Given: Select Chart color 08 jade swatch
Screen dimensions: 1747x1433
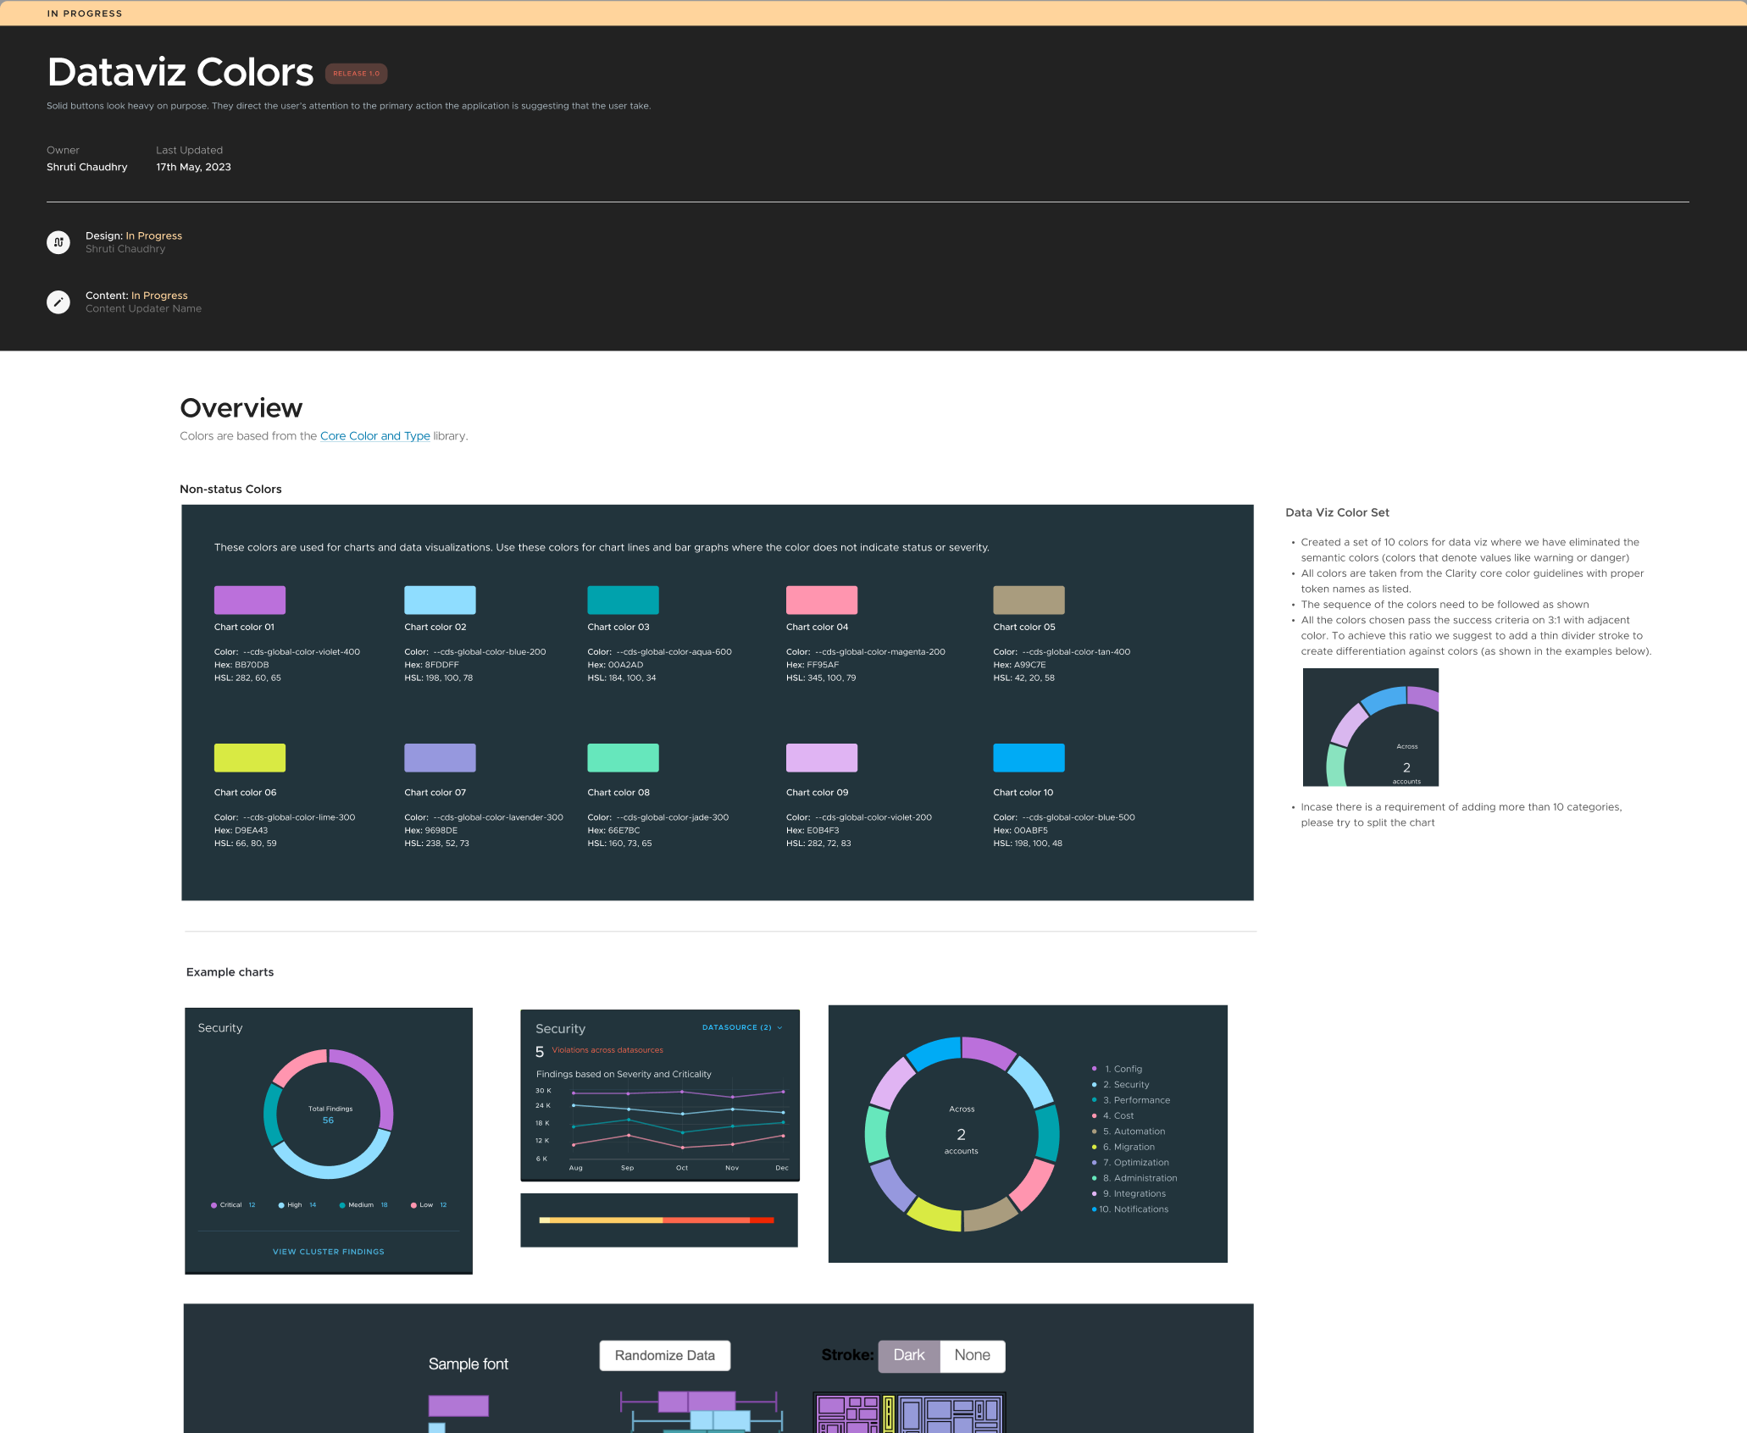Looking at the screenshot, I should point(623,757).
